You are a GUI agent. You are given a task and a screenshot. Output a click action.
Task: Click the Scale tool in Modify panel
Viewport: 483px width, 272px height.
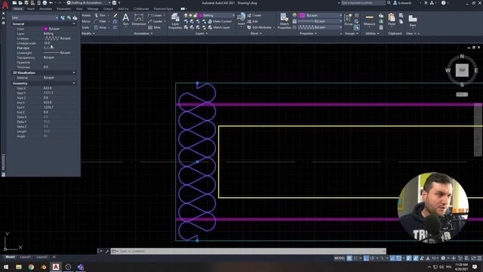point(85,27)
